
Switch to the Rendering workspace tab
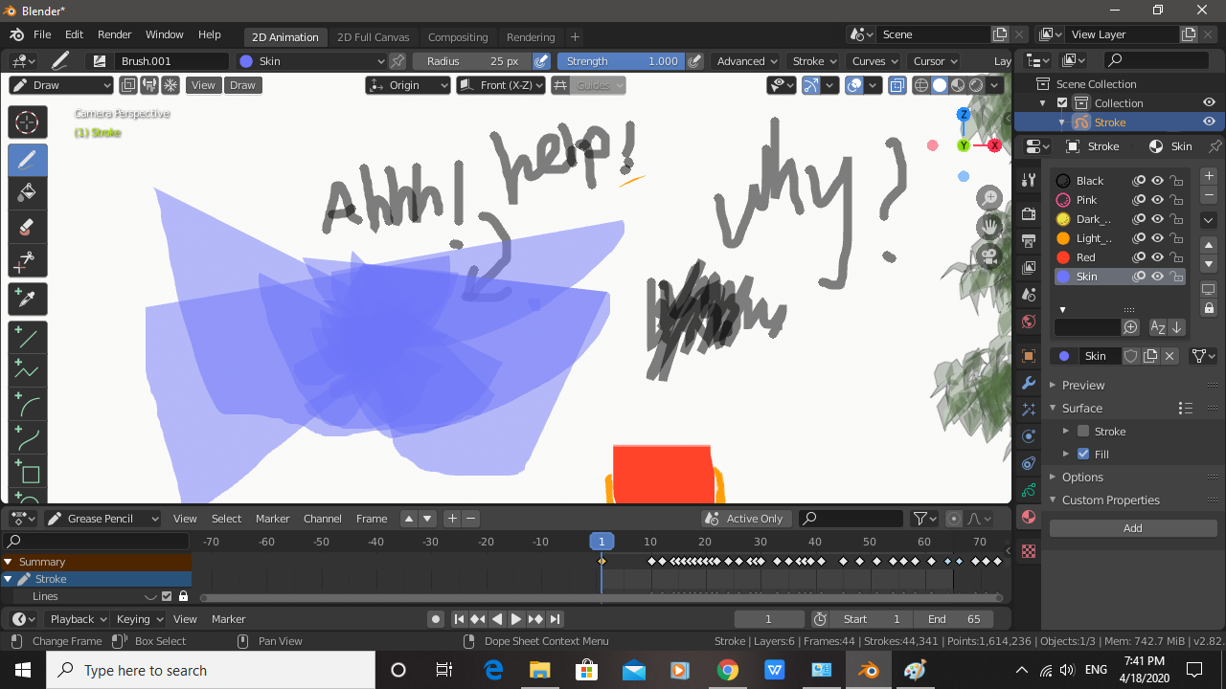(531, 37)
